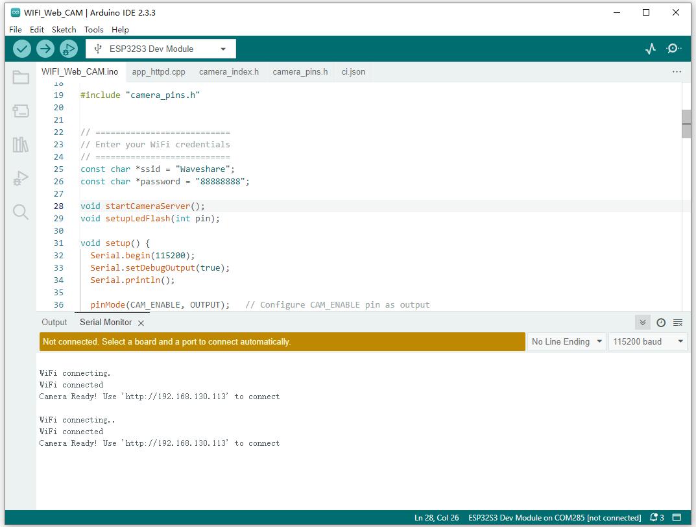Switch to the app_httpd.cpp tab
The height and width of the screenshot is (527, 696).
[x=158, y=71]
